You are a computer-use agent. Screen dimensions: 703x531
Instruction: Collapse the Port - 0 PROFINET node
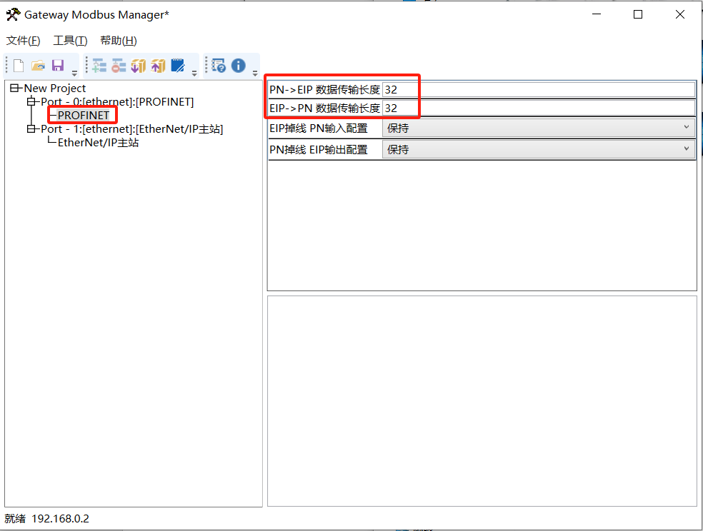click(x=31, y=101)
